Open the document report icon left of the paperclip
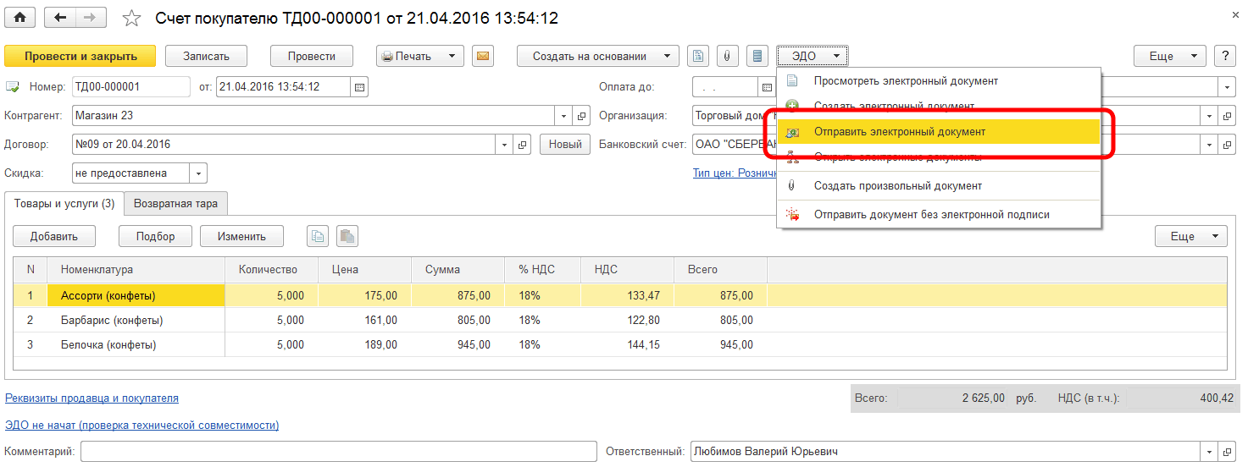The height and width of the screenshot is (467, 1248). (x=698, y=57)
